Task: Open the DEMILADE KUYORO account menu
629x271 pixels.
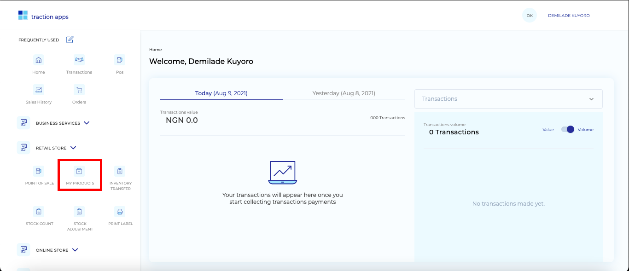Action: pos(569,15)
